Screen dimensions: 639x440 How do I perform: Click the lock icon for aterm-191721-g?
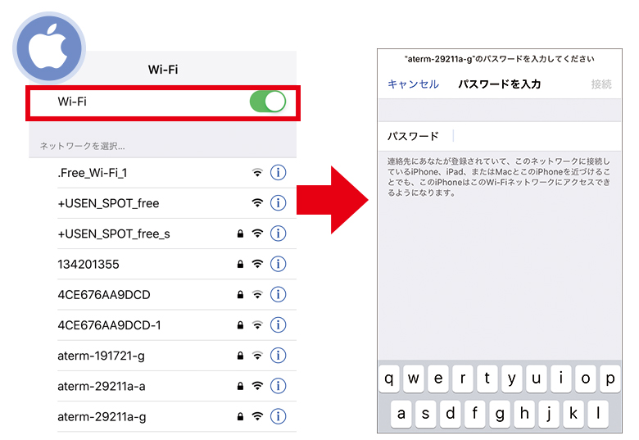[x=240, y=356]
